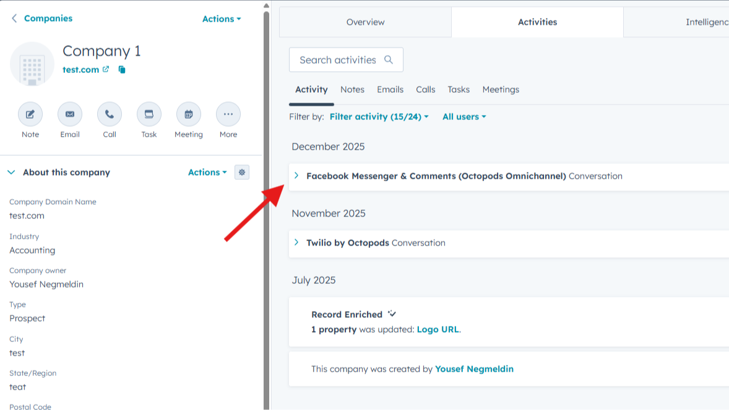Expand the Twilio by Octopods conversation
Image resolution: width=729 pixels, height=410 pixels.
coord(296,242)
